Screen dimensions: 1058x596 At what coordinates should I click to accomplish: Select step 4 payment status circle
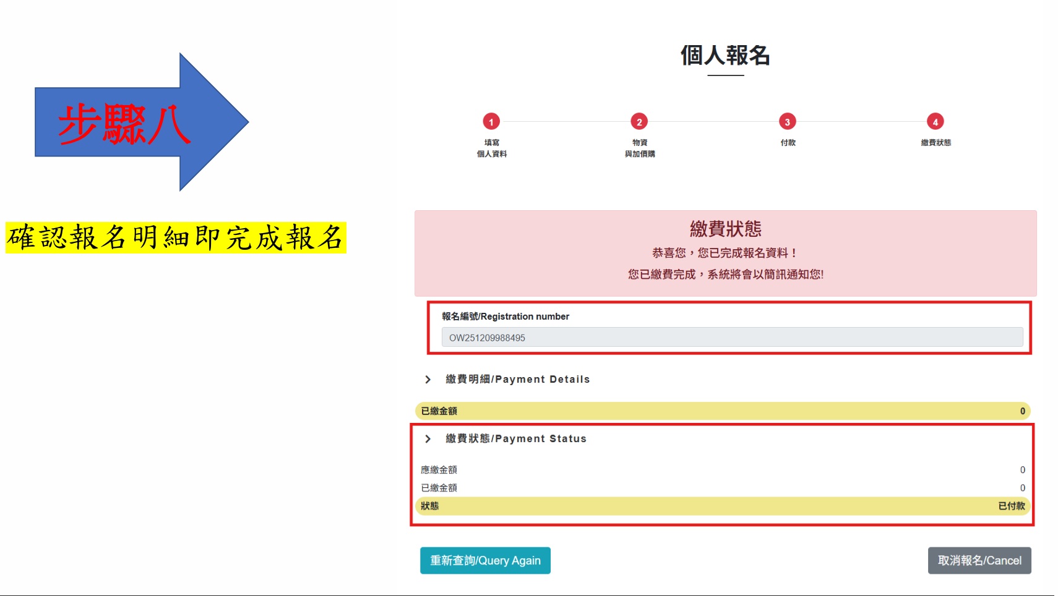pos(935,122)
